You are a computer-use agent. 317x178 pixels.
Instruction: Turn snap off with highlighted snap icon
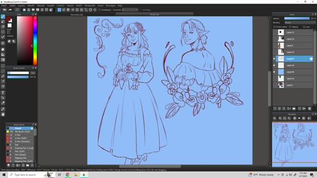point(59,10)
